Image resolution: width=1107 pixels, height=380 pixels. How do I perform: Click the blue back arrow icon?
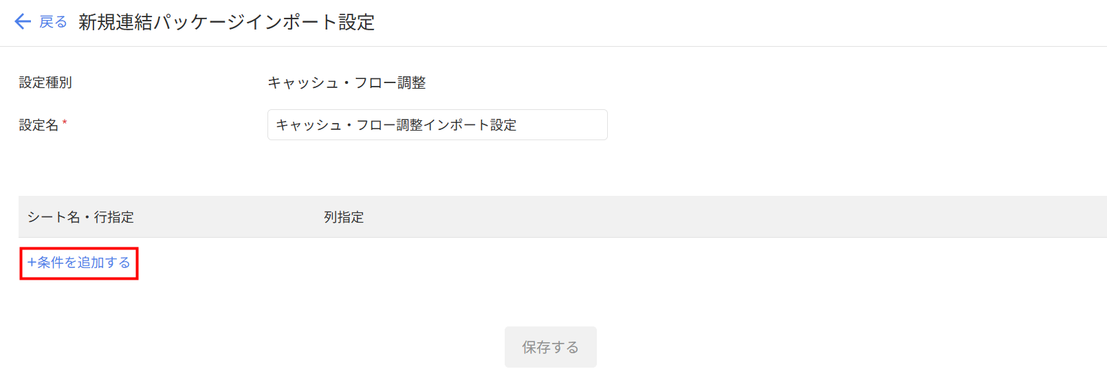point(23,22)
